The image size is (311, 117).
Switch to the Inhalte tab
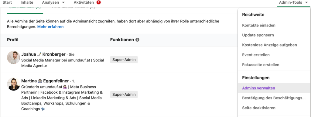pos(27,2)
